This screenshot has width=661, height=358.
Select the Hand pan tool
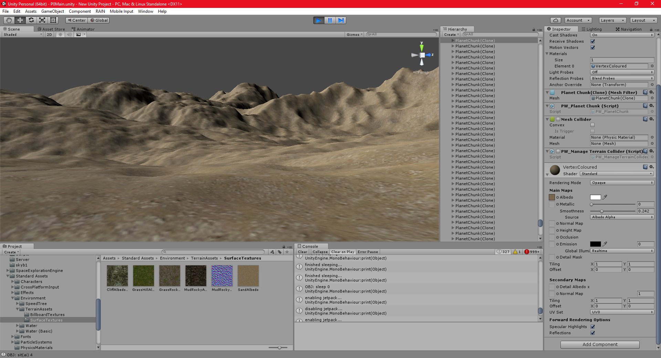pos(9,20)
